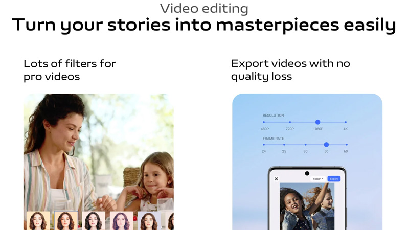
Task: Select 480P on the resolution slider
Action: click(x=264, y=122)
